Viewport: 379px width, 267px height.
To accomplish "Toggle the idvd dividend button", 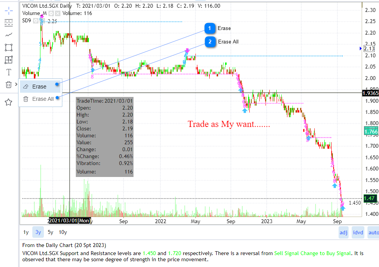I will coord(358,232).
